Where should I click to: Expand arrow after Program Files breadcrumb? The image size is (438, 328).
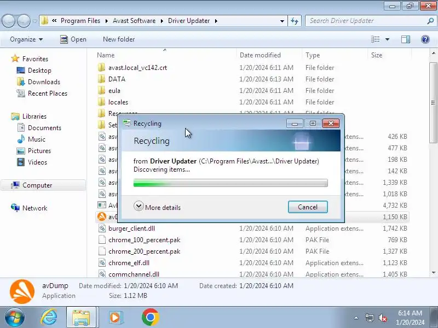(x=106, y=21)
